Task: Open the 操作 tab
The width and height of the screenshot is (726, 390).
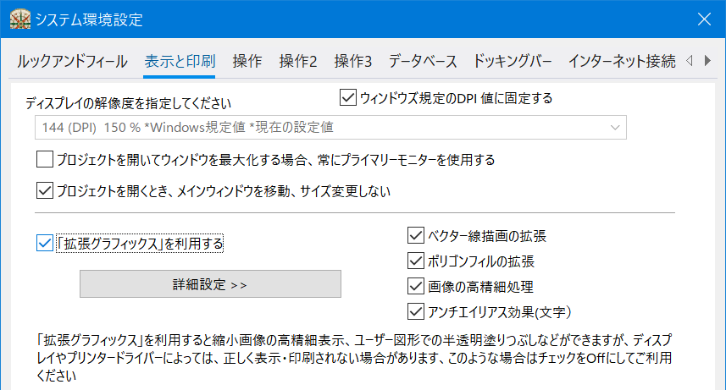Action: pyautogui.click(x=247, y=61)
